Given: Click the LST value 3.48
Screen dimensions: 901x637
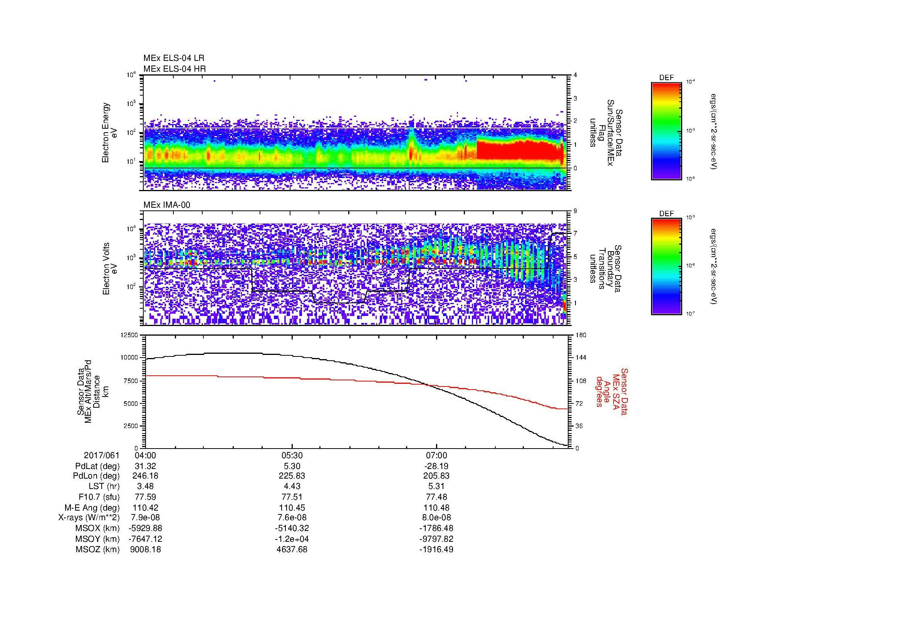Looking at the screenshot, I should [145, 487].
